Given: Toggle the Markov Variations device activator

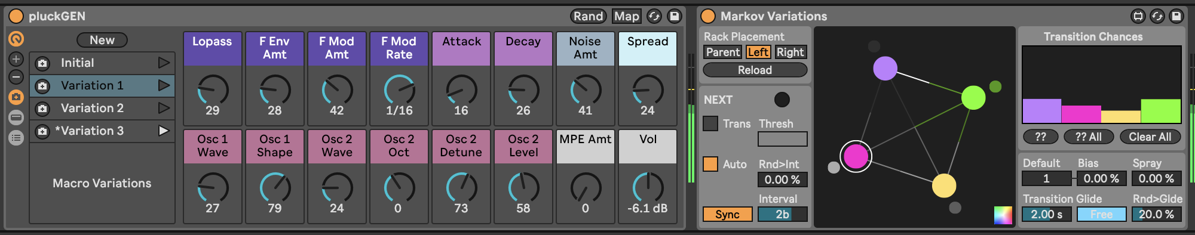Looking at the screenshot, I should [x=708, y=16].
